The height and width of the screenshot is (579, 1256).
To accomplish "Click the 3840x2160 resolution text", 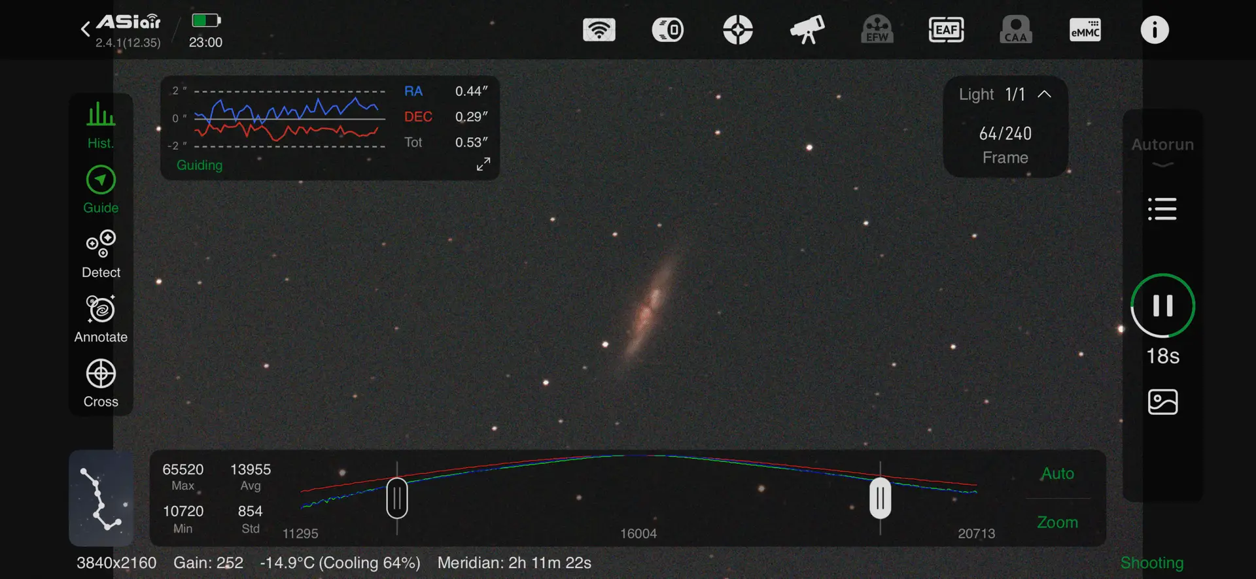I will (116, 563).
